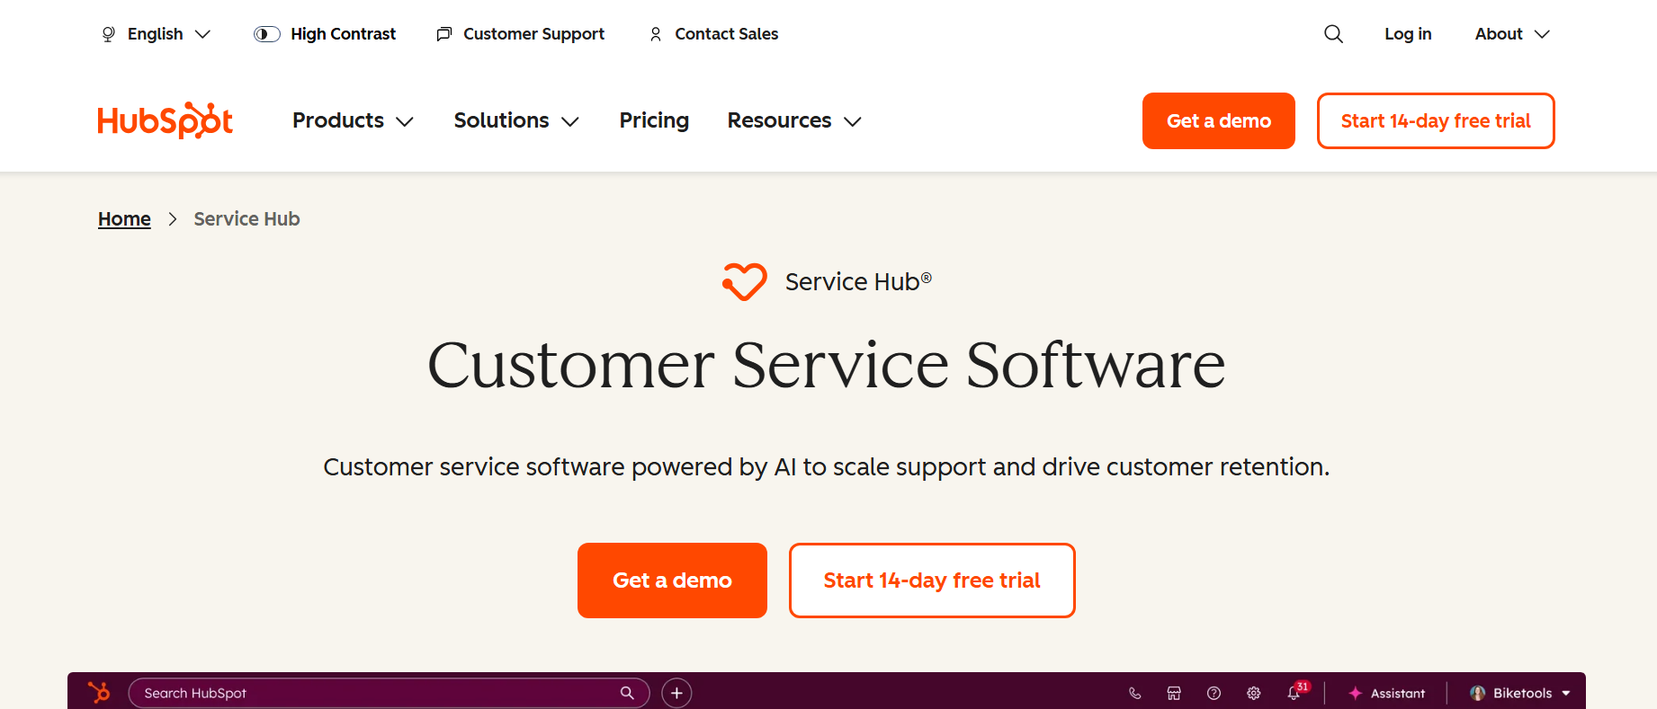Open the marketplace storefront icon
1657x709 pixels.
pos(1174,693)
